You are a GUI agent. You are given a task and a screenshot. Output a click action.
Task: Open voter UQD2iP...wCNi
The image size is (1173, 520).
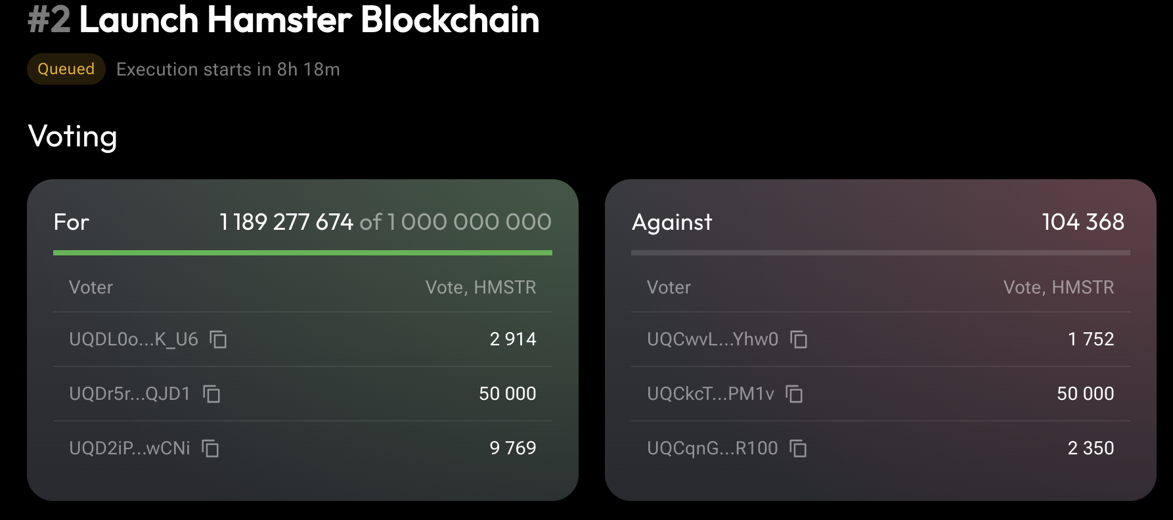[x=129, y=448]
